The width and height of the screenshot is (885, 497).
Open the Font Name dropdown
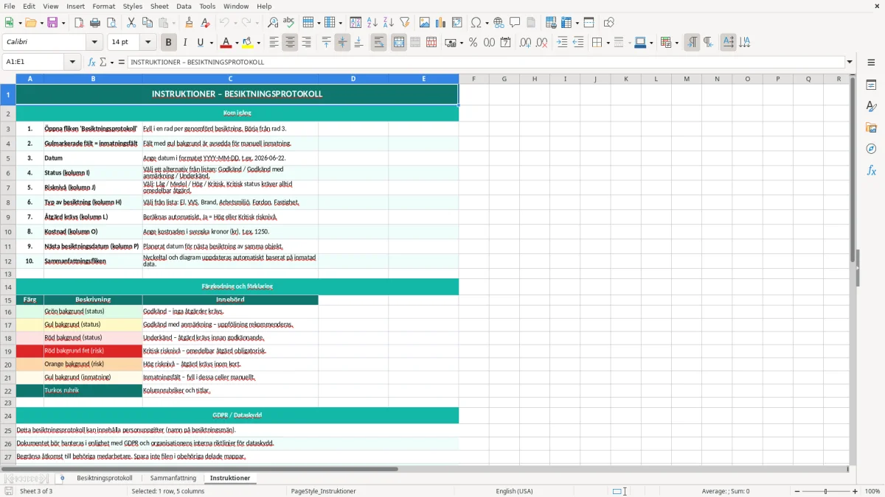coord(94,43)
